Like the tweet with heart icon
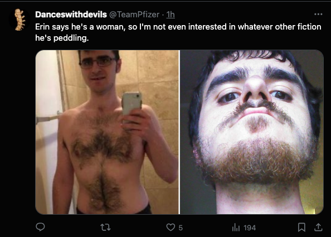Screen dimensions: 331x237 pyautogui.click(x=171, y=228)
